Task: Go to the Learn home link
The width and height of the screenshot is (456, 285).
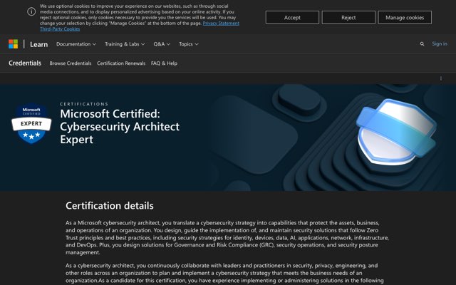Action: click(x=38, y=44)
